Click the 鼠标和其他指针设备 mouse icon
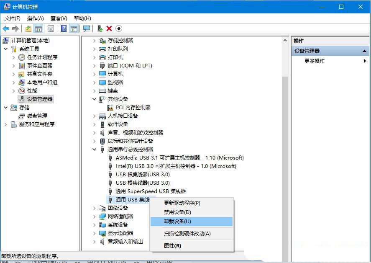 pyautogui.click(x=102, y=141)
